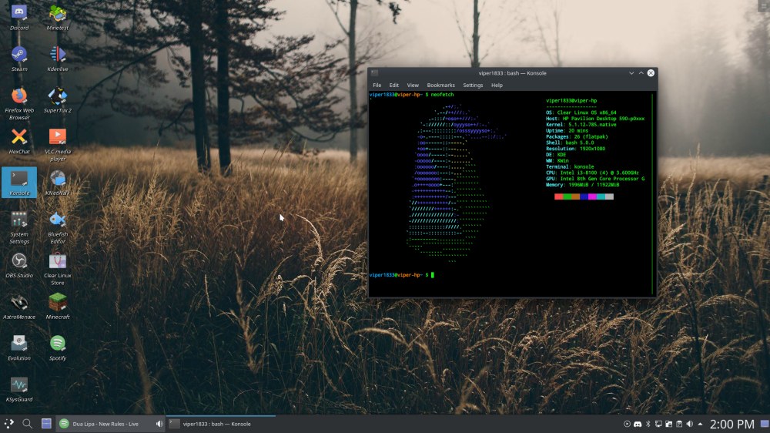Open Firefox Web Browser desktop icon

tap(19, 103)
